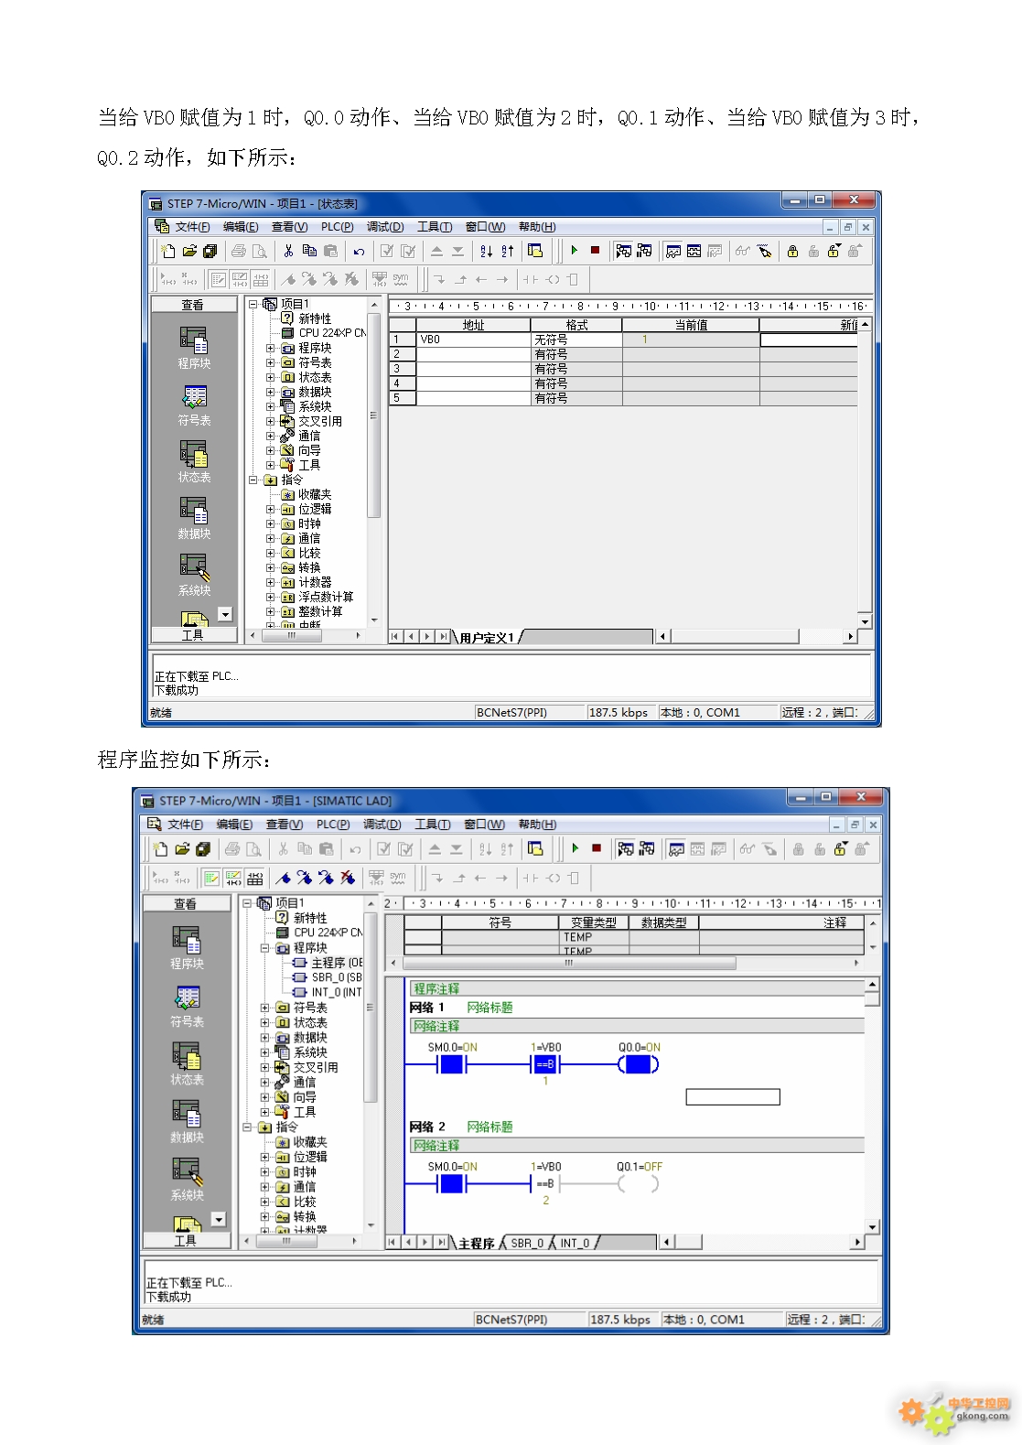This screenshot has width=1022, height=1445.
Task: Open 查看 menu in LAD window
Action: [x=284, y=825]
